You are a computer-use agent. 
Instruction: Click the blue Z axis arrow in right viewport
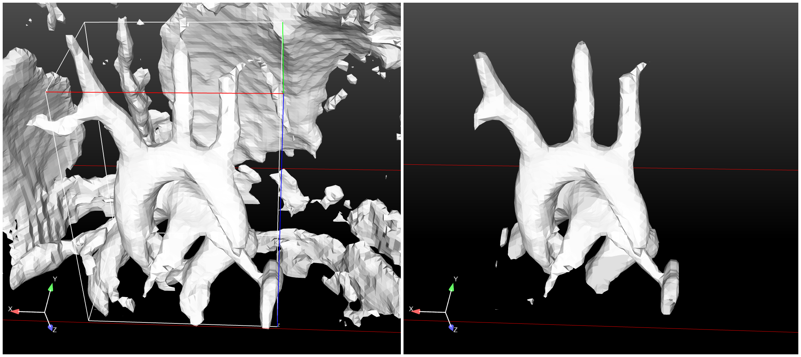point(451,327)
